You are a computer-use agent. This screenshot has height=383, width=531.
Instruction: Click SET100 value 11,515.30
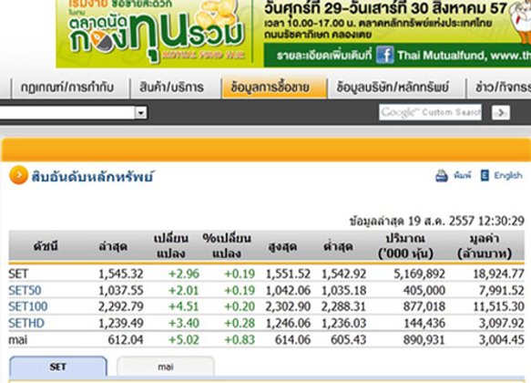[x=498, y=306]
